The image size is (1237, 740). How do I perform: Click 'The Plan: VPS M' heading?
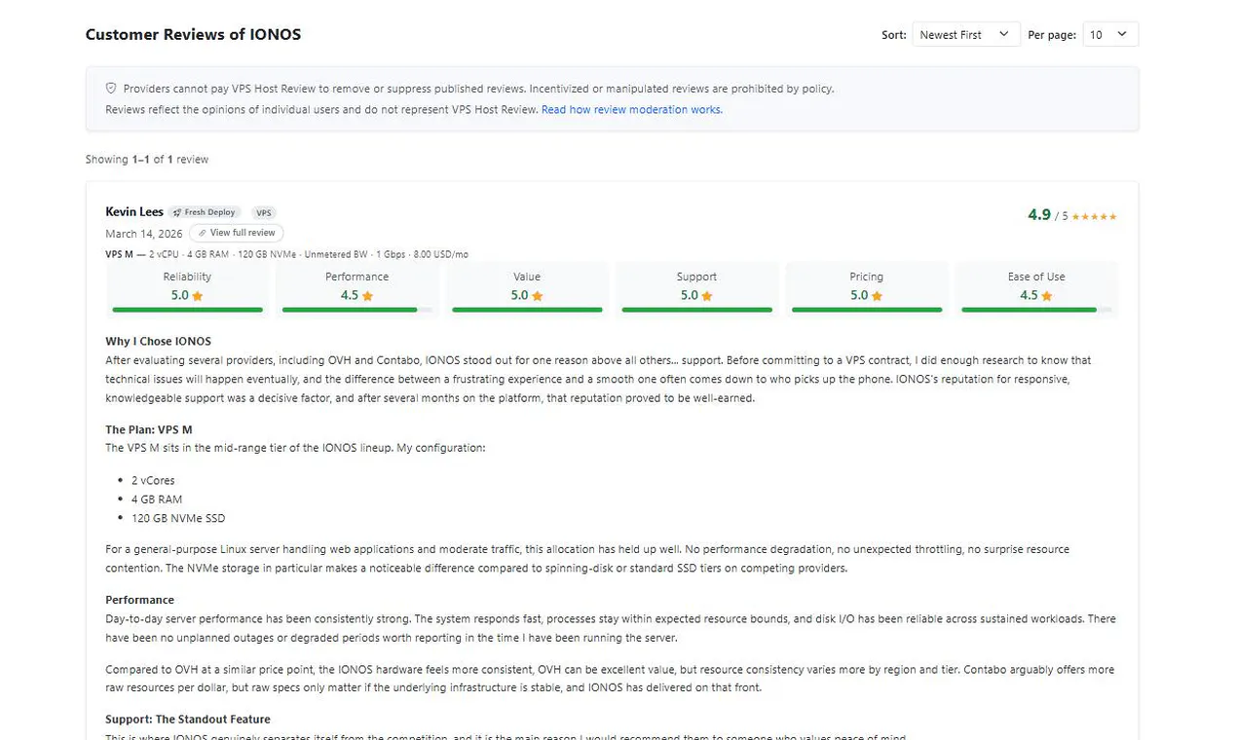pos(149,429)
